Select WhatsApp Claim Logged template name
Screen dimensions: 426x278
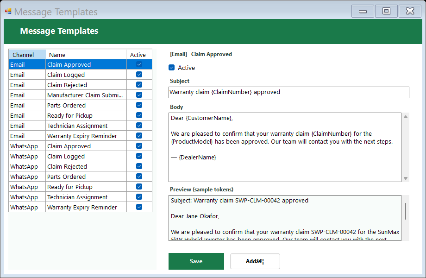[86, 156]
